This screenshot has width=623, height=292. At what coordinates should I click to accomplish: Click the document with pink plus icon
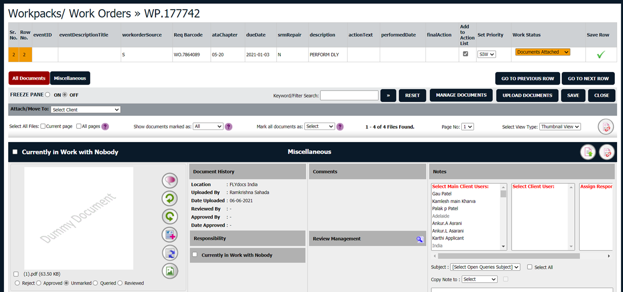point(170,235)
